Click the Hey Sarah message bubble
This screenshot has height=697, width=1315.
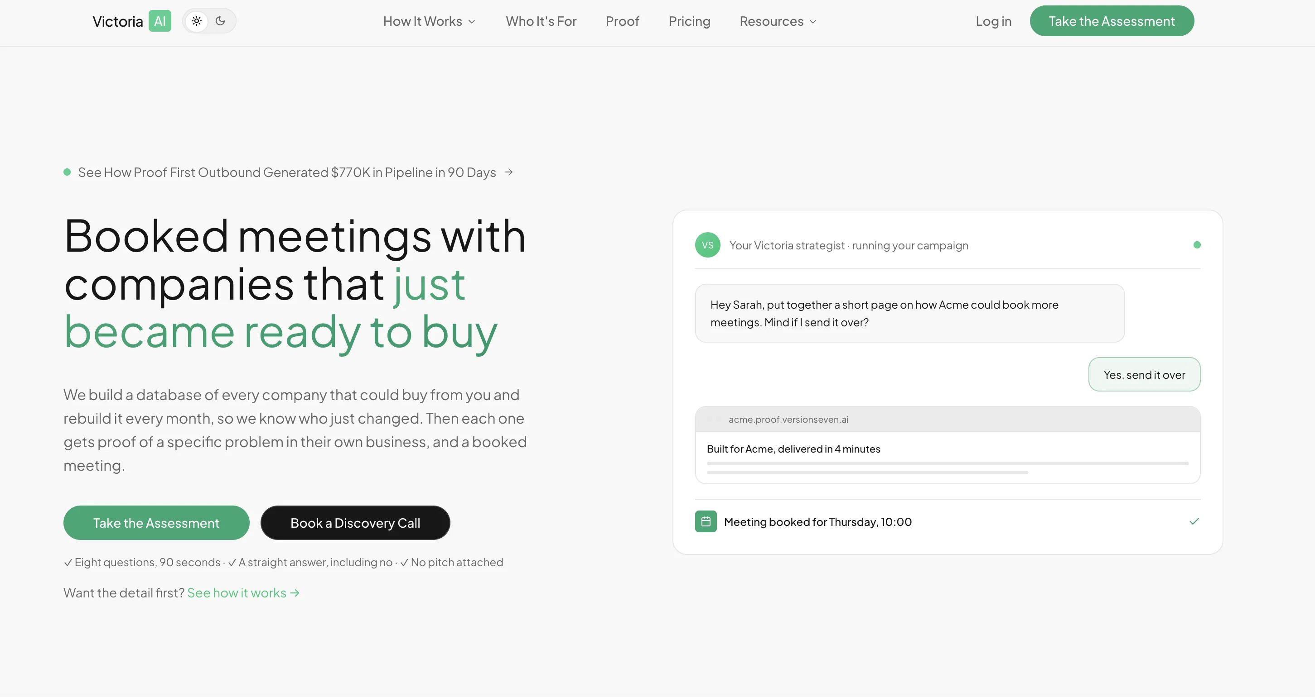tap(910, 313)
